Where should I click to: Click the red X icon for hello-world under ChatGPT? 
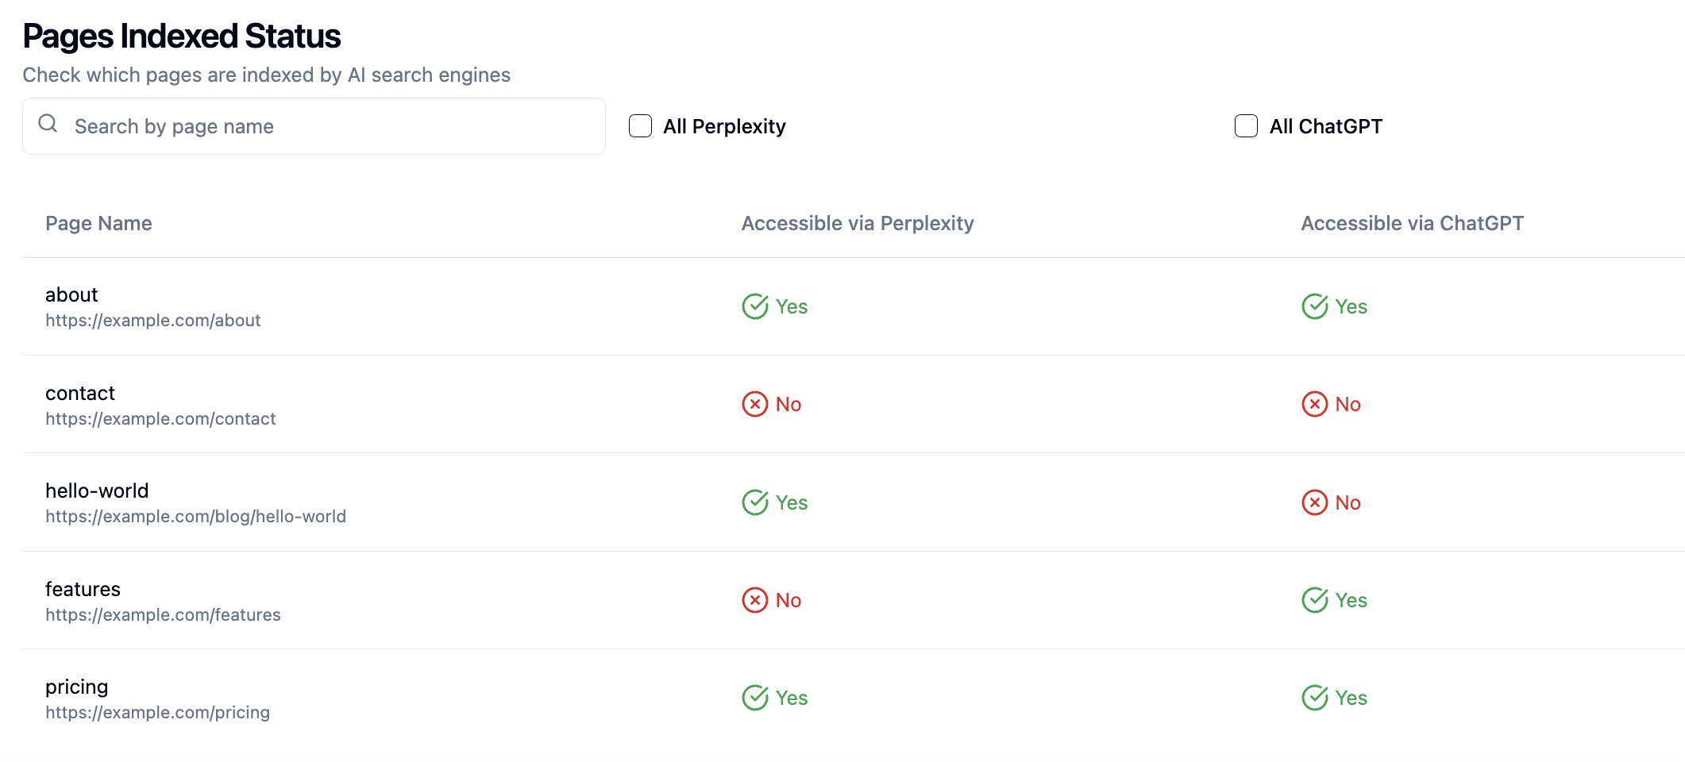click(1316, 502)
